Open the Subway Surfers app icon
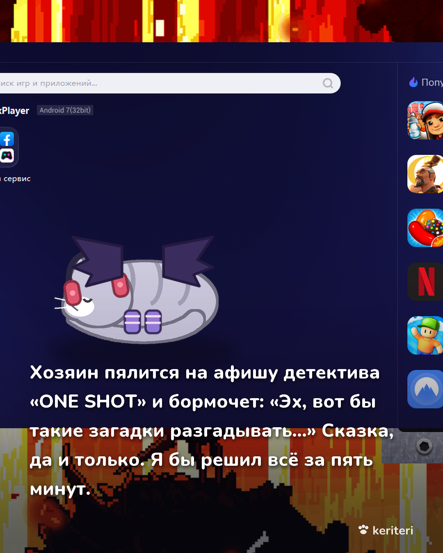The width and height of the screenshot is (443, 553). [425, 120]
